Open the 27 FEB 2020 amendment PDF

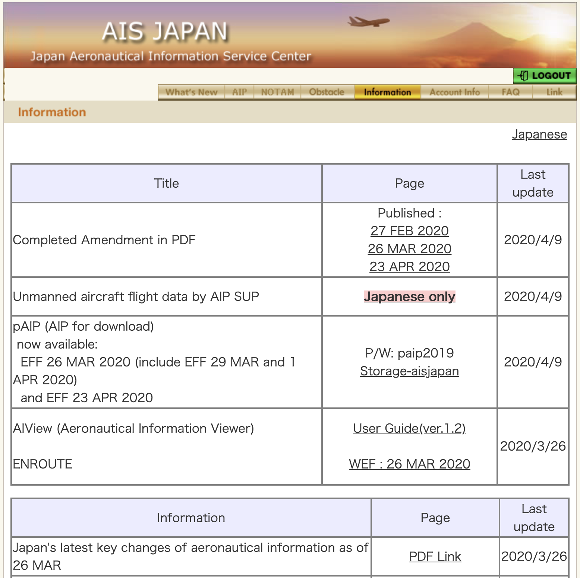pyautogui.click(x=409, y=231)
